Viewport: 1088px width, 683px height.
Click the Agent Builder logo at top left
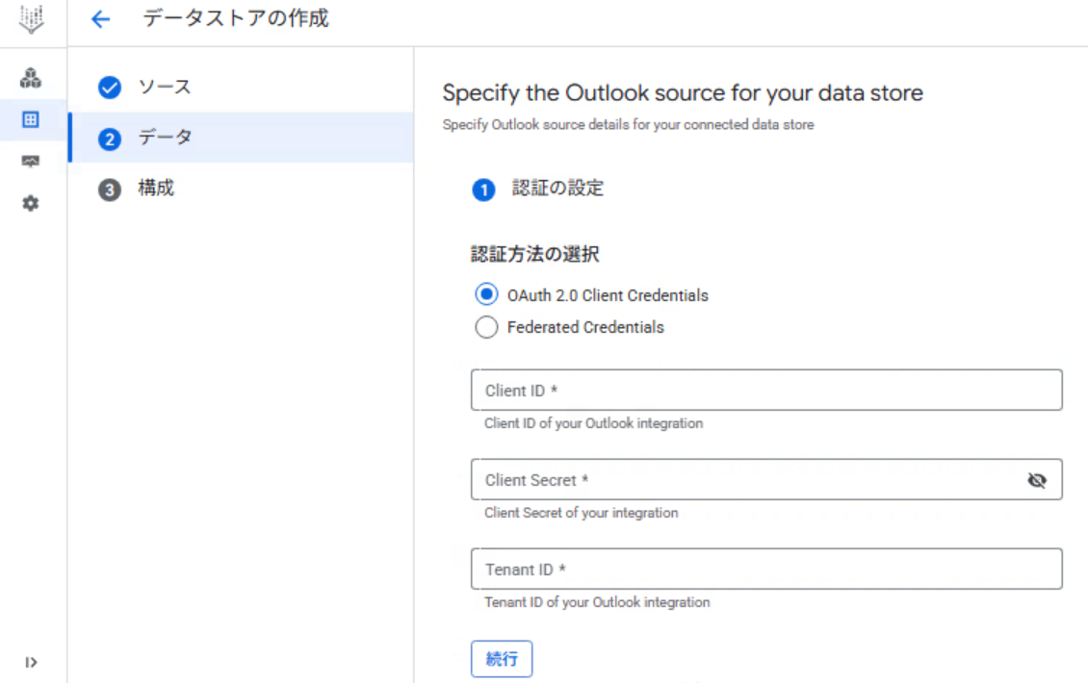pyautogui.click(x=32, y=17)
